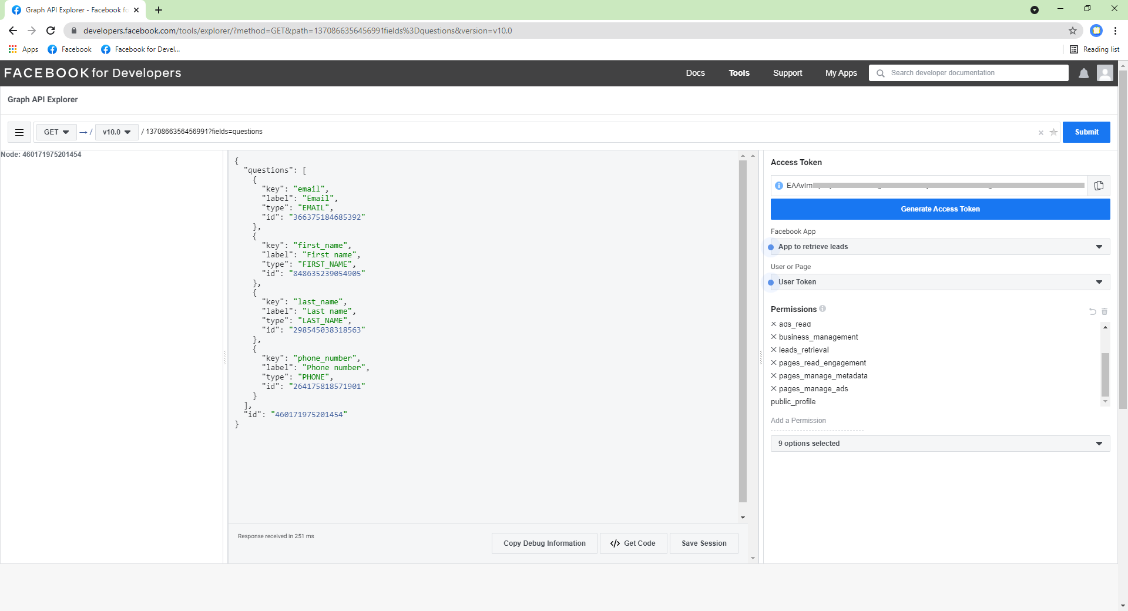Click the Node: 460171975201454 label
This screenshot has height=611, width=1128.
tap(41, 155)
